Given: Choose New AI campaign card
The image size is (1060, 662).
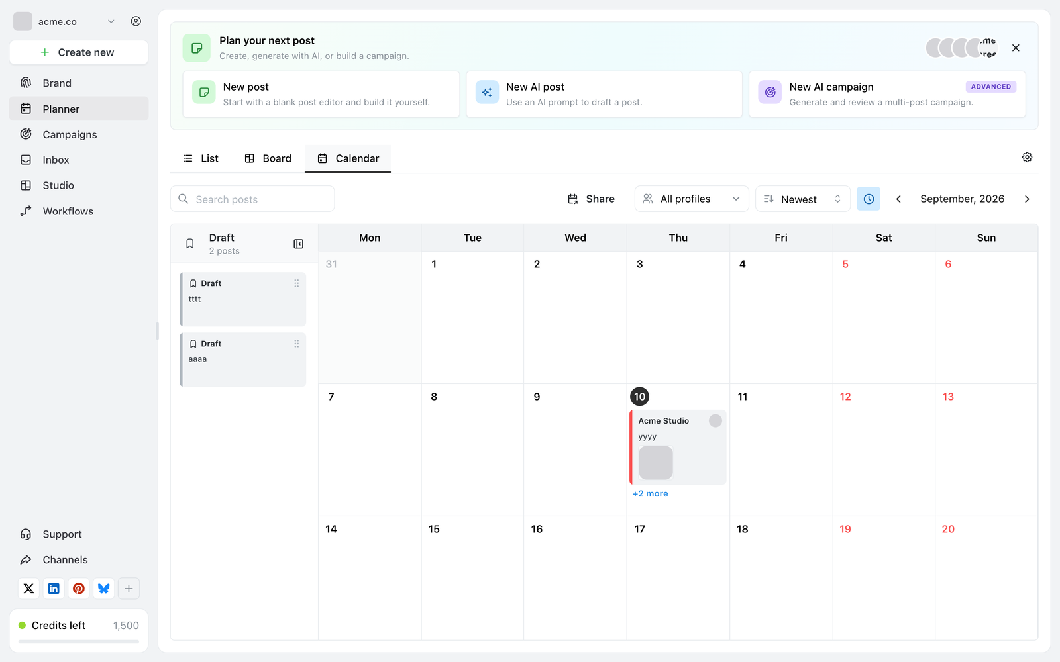Looking at the screenshot, I should pyautogui.click(x=887, y=94).
